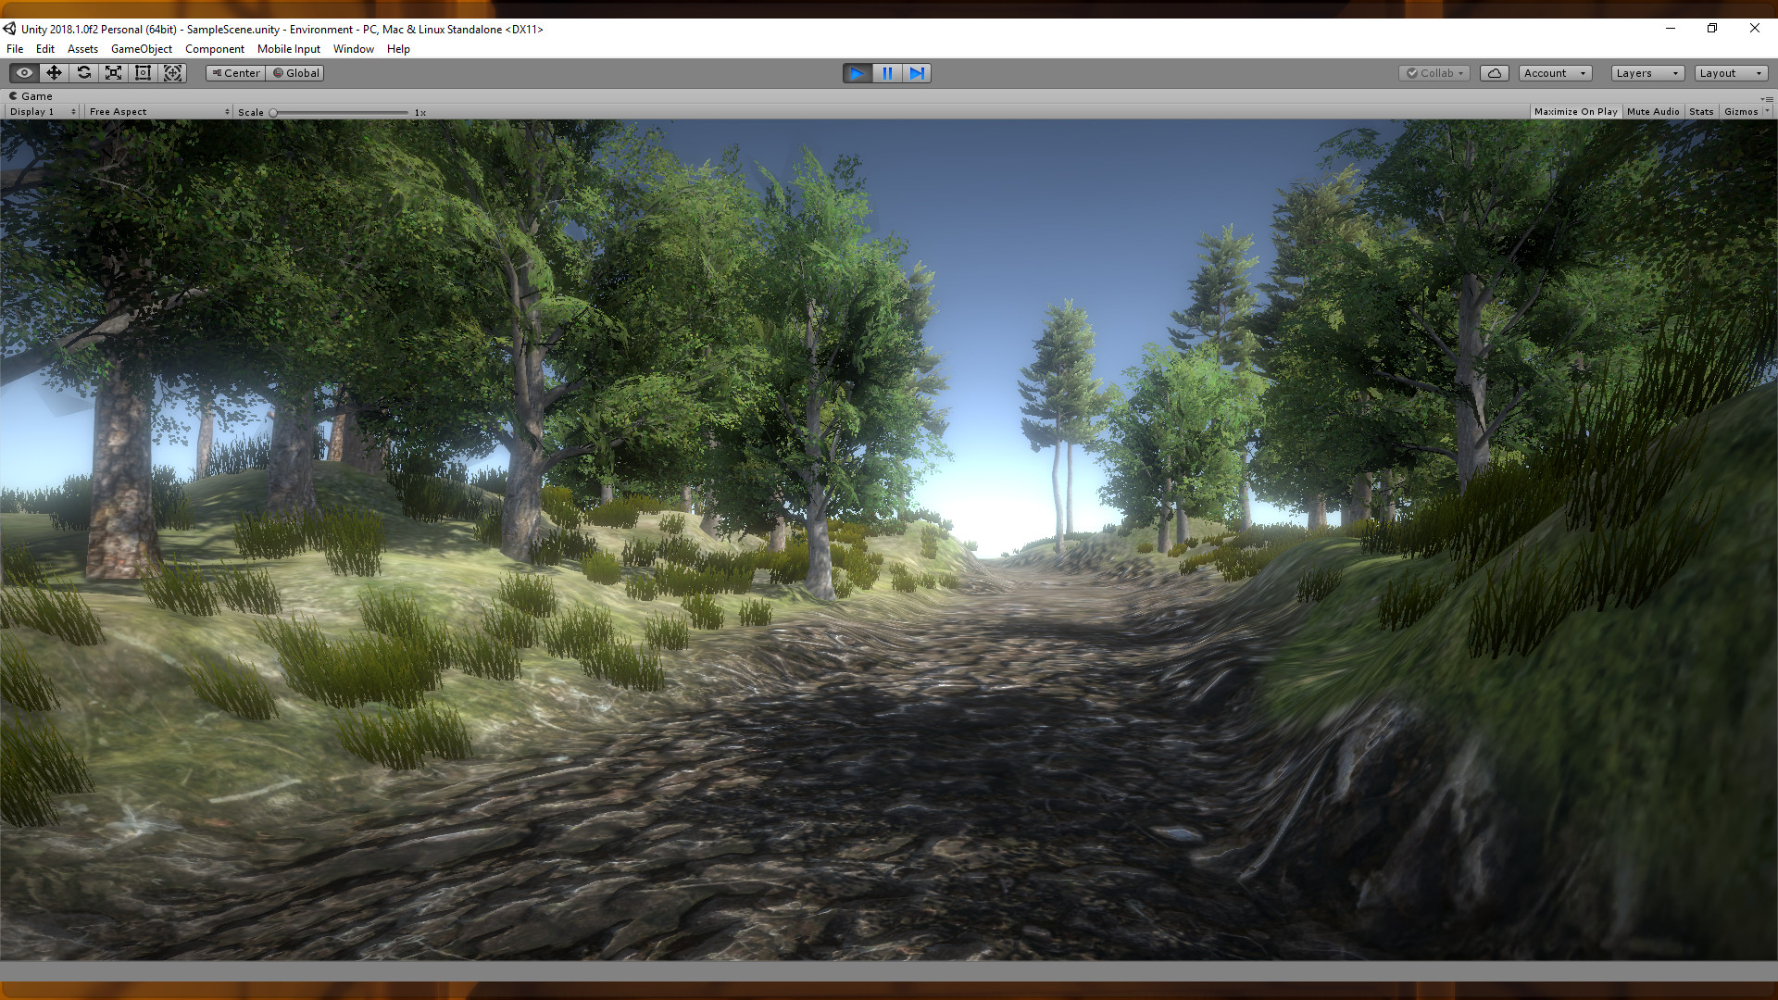The width and height of the screenshot is (1778, 1000).
Task: Select the Rotate tool
Action: click(x=83, y=73)
